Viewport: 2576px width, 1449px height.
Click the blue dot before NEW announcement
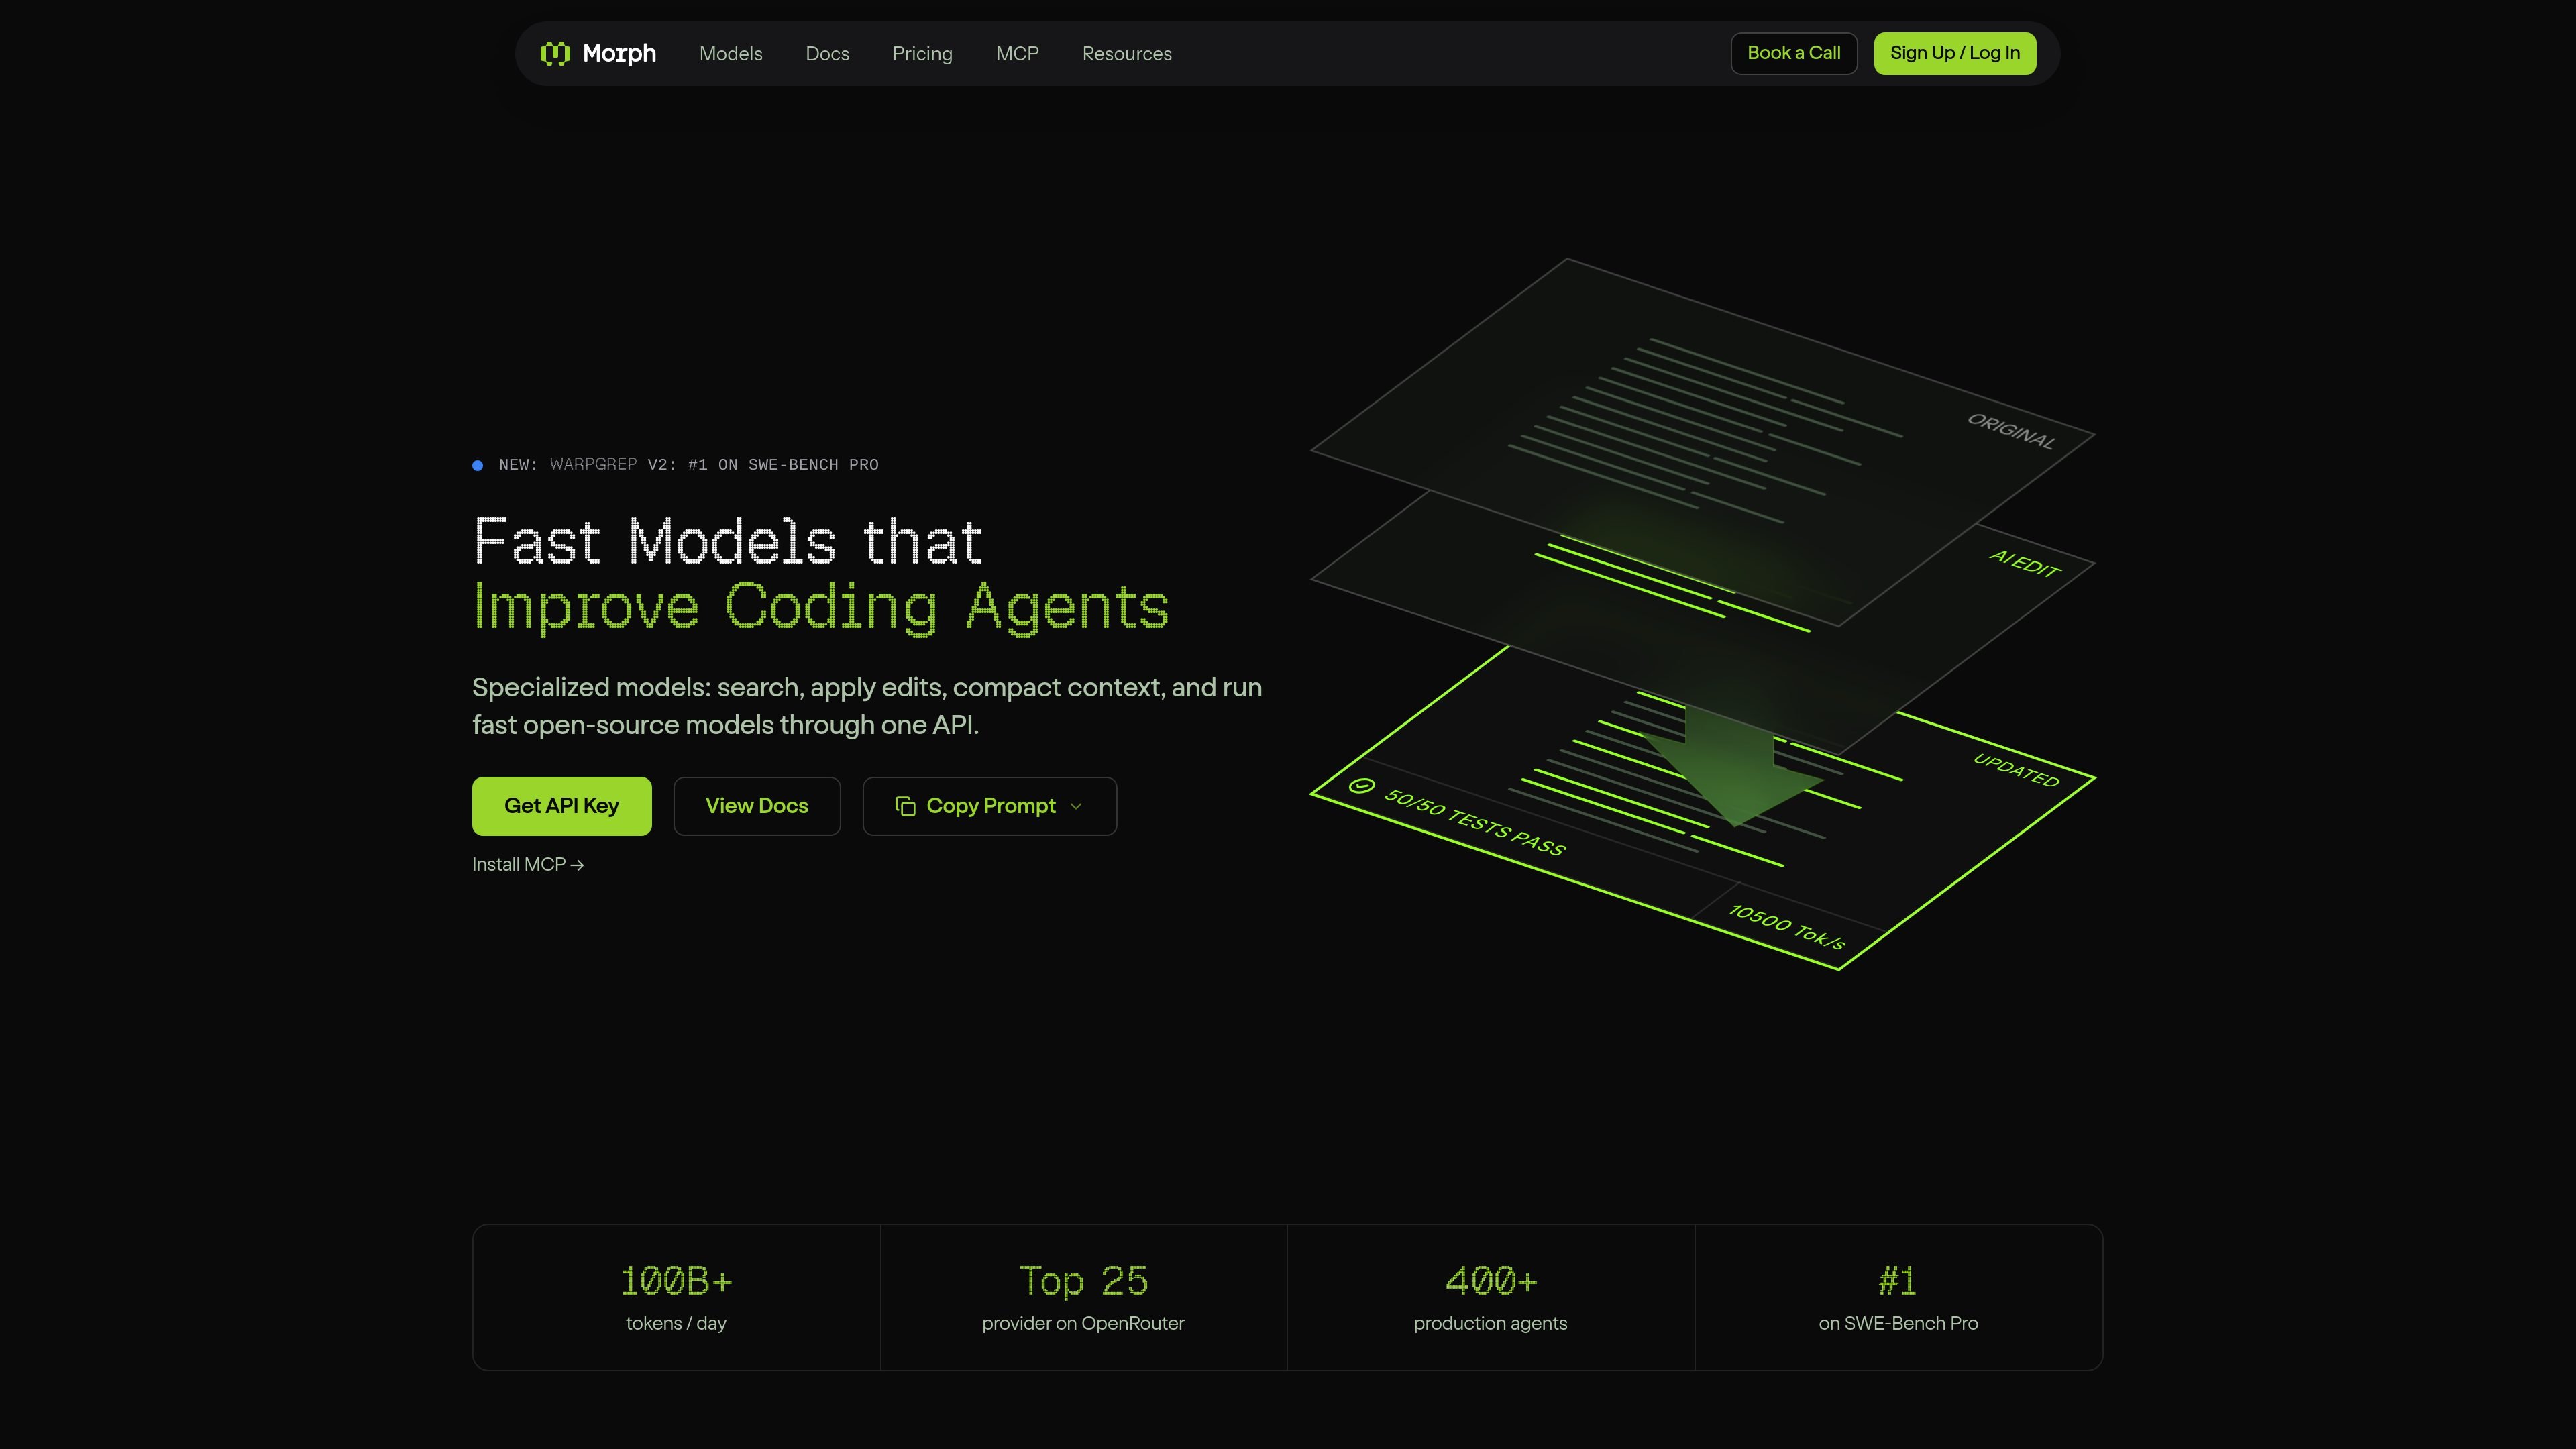tap(478, 465)
